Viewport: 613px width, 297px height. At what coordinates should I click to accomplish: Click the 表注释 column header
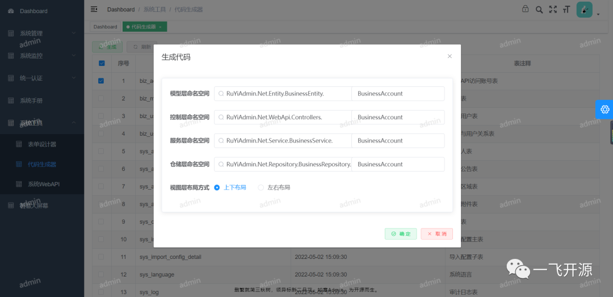point(522,64)
